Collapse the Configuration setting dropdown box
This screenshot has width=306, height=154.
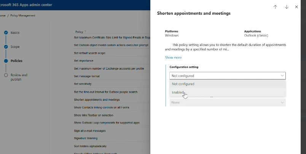click(228, 76)
